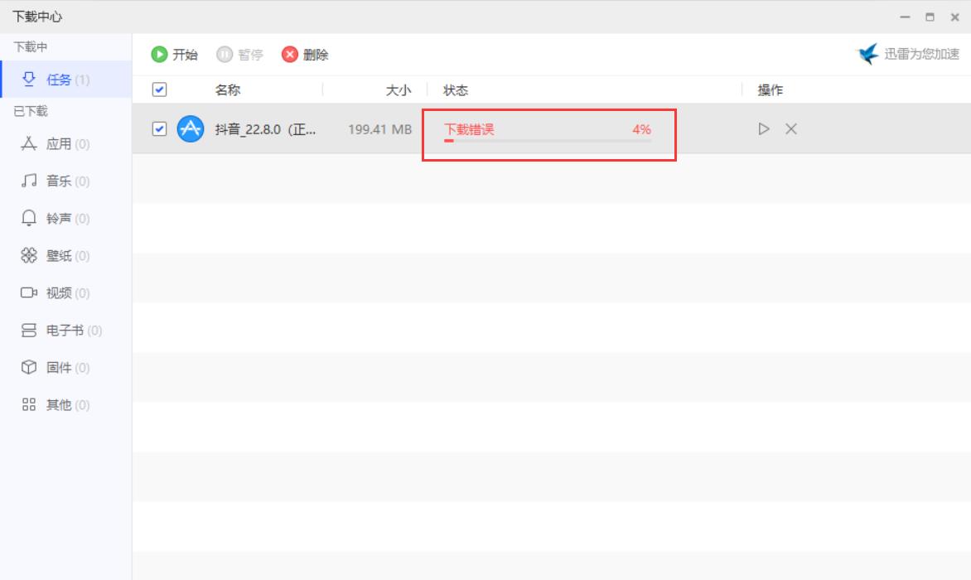Retry the 抖音 download with the play arrow
Screen dimensions: 971x580
(x=763, y=128)
